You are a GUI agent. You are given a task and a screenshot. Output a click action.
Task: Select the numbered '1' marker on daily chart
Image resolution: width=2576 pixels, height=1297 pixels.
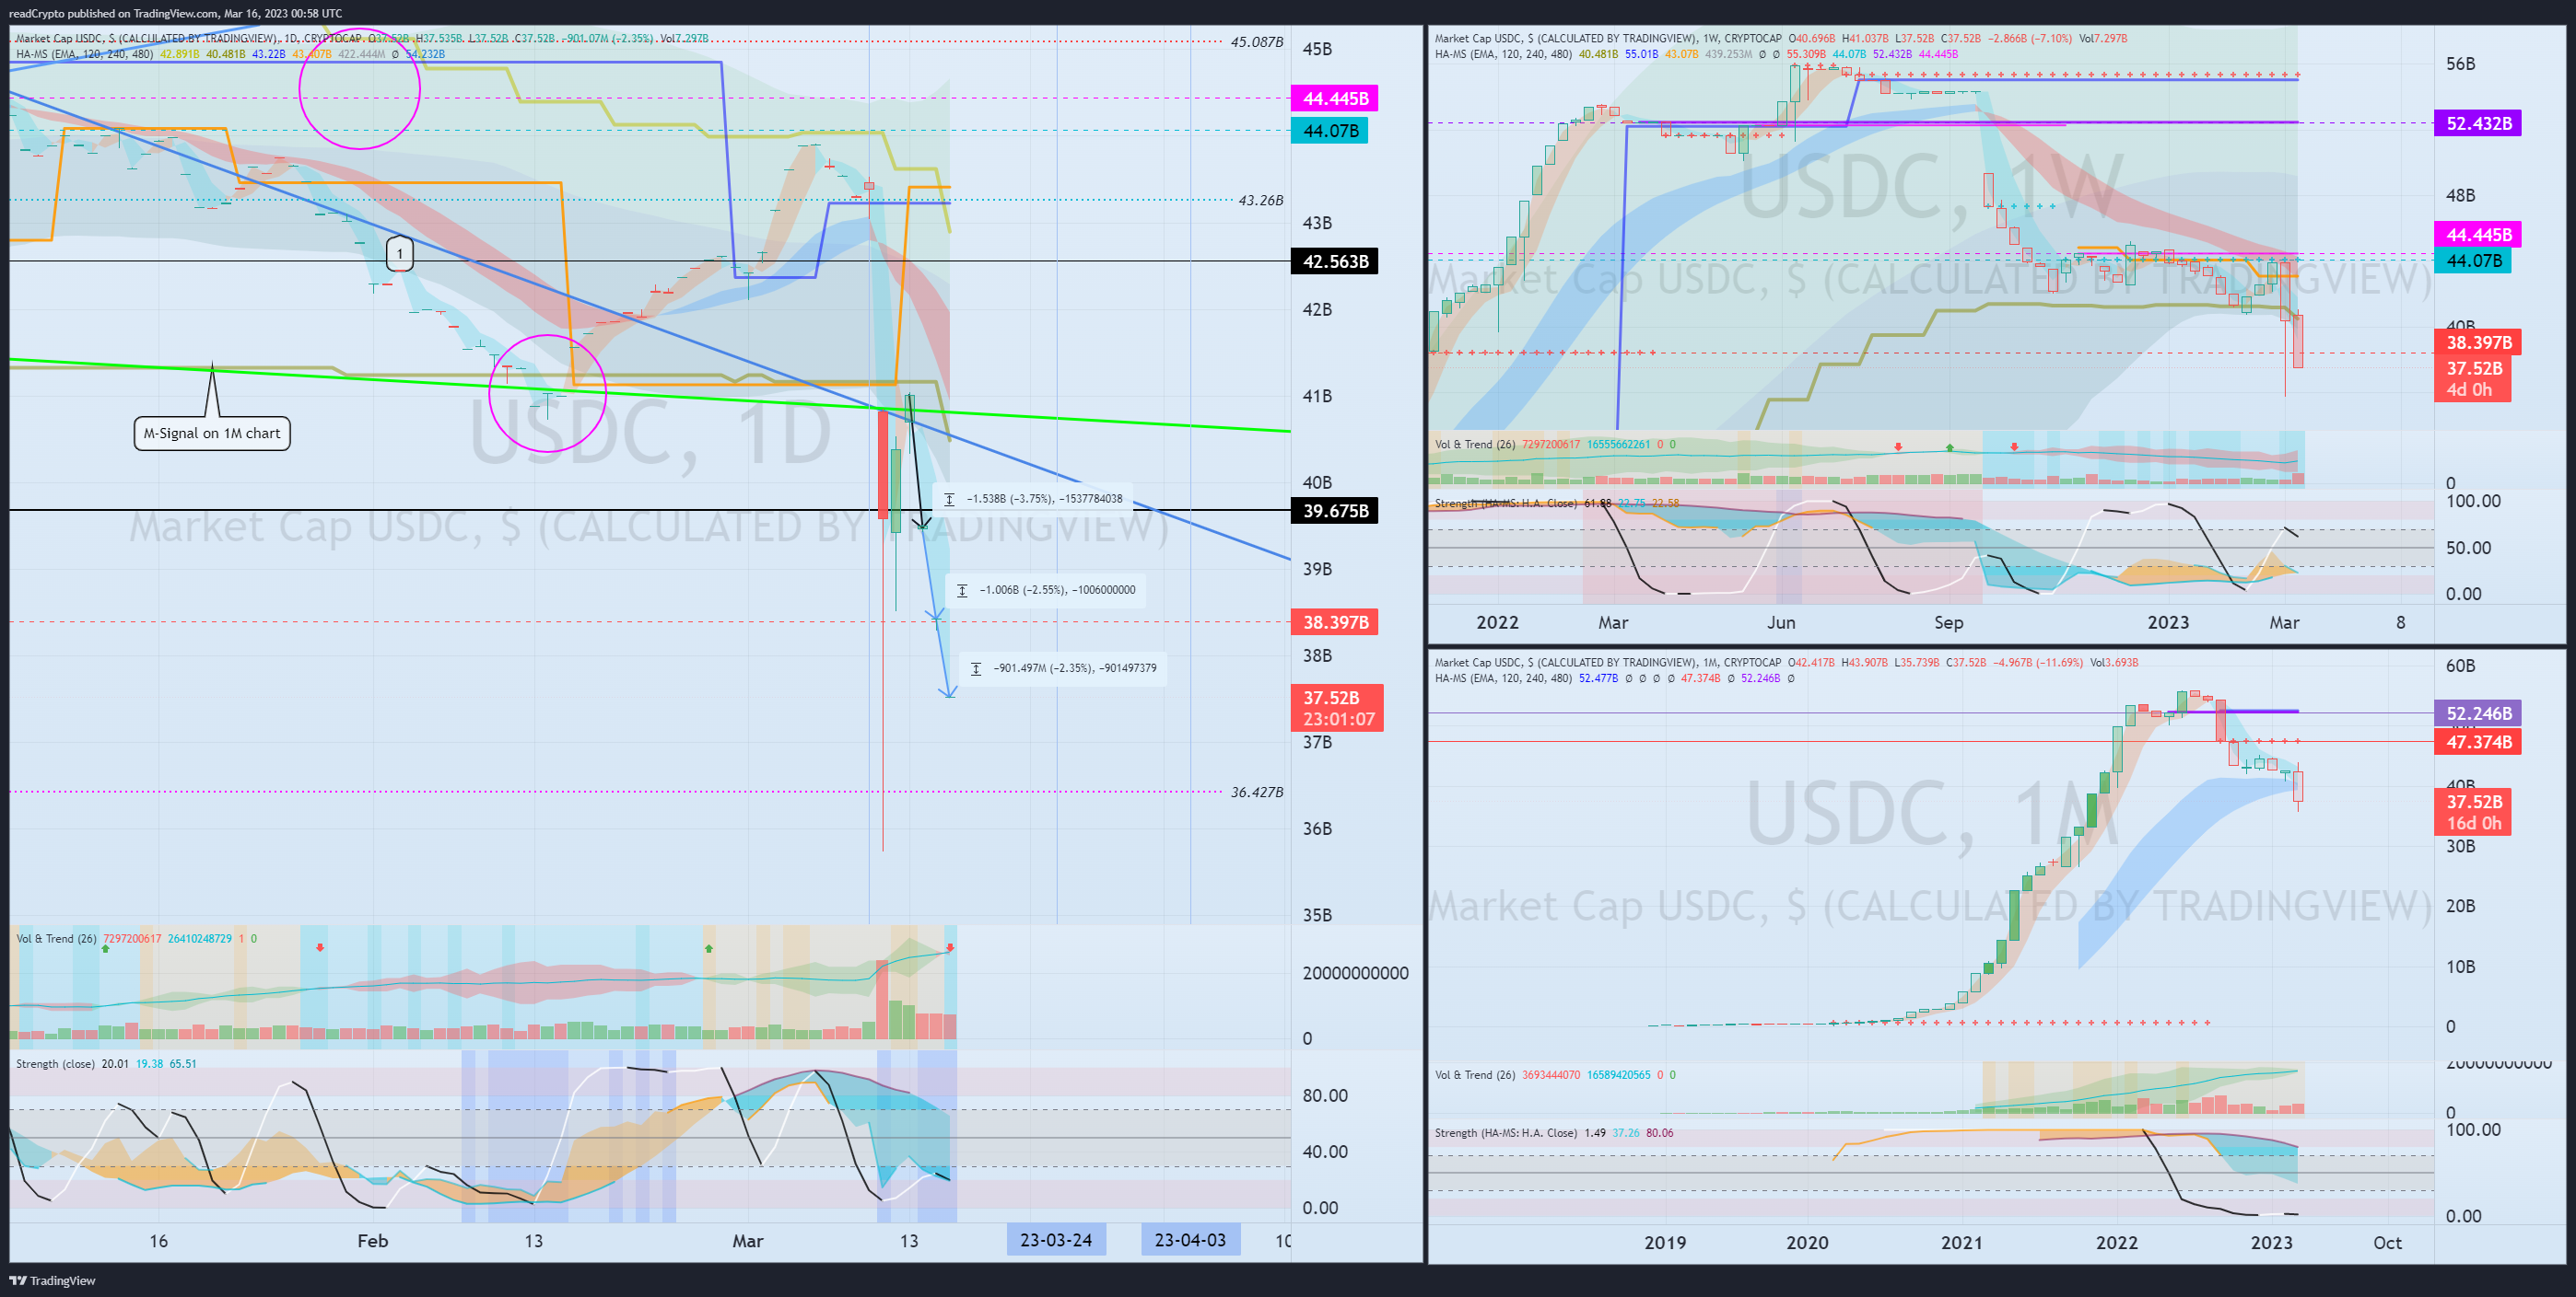(400, 253)
